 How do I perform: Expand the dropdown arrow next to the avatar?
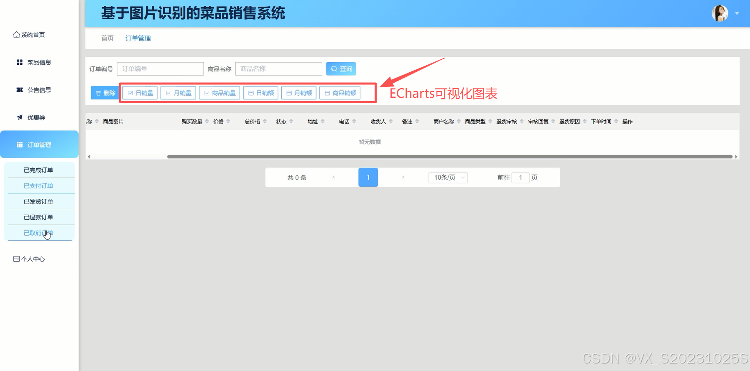click(x=737, y=13)
